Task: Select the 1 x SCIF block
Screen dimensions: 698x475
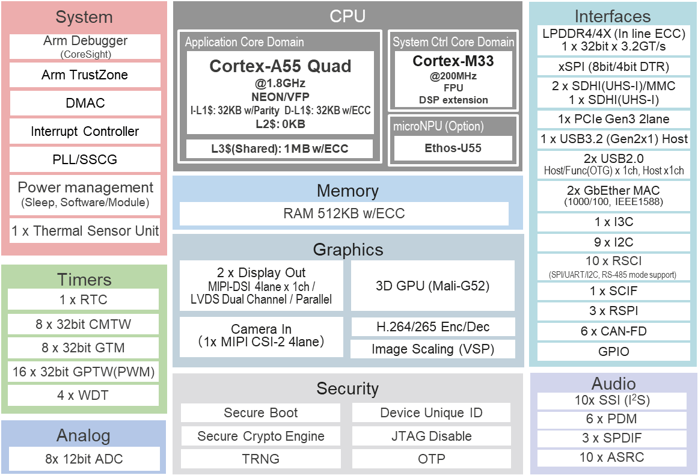Action: coord(613,291)
